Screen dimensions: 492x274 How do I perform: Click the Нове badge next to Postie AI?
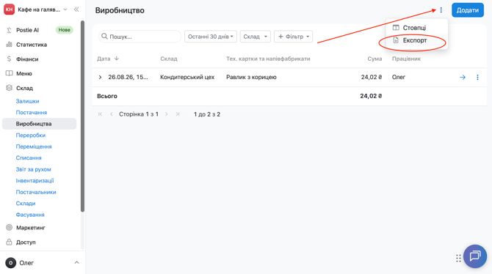[65, 30]
